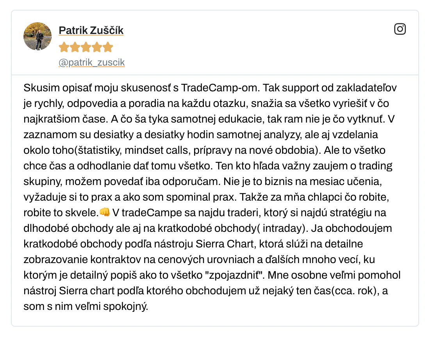Viewport: 432px width, 338px height.
Task: Click the fourth rating star
Action: [97, 48]
